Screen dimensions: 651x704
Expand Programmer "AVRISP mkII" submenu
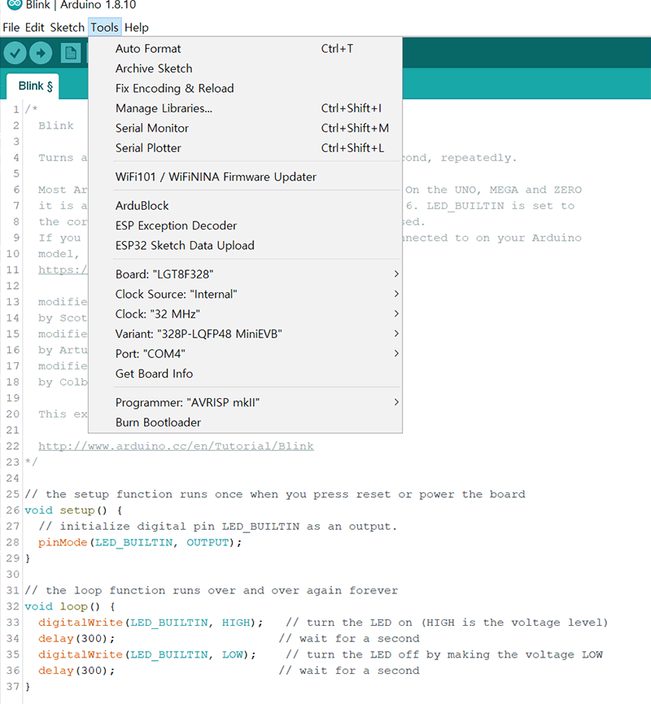[x=245, y=402]
